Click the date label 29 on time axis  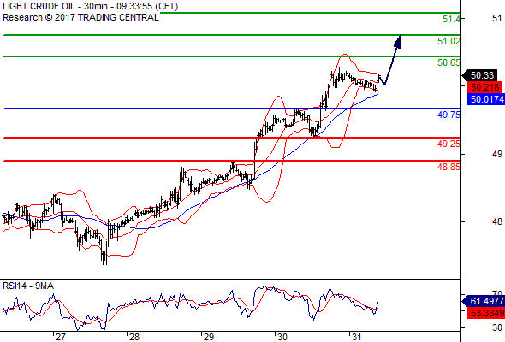click(x=208, y=337)
